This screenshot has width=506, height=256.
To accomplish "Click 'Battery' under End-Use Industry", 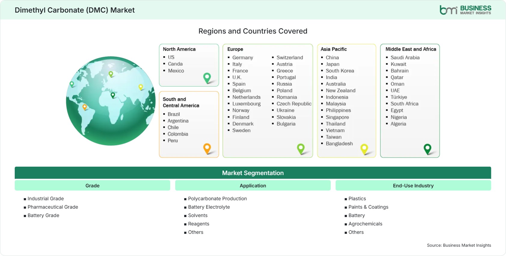I will pos(357,215).
